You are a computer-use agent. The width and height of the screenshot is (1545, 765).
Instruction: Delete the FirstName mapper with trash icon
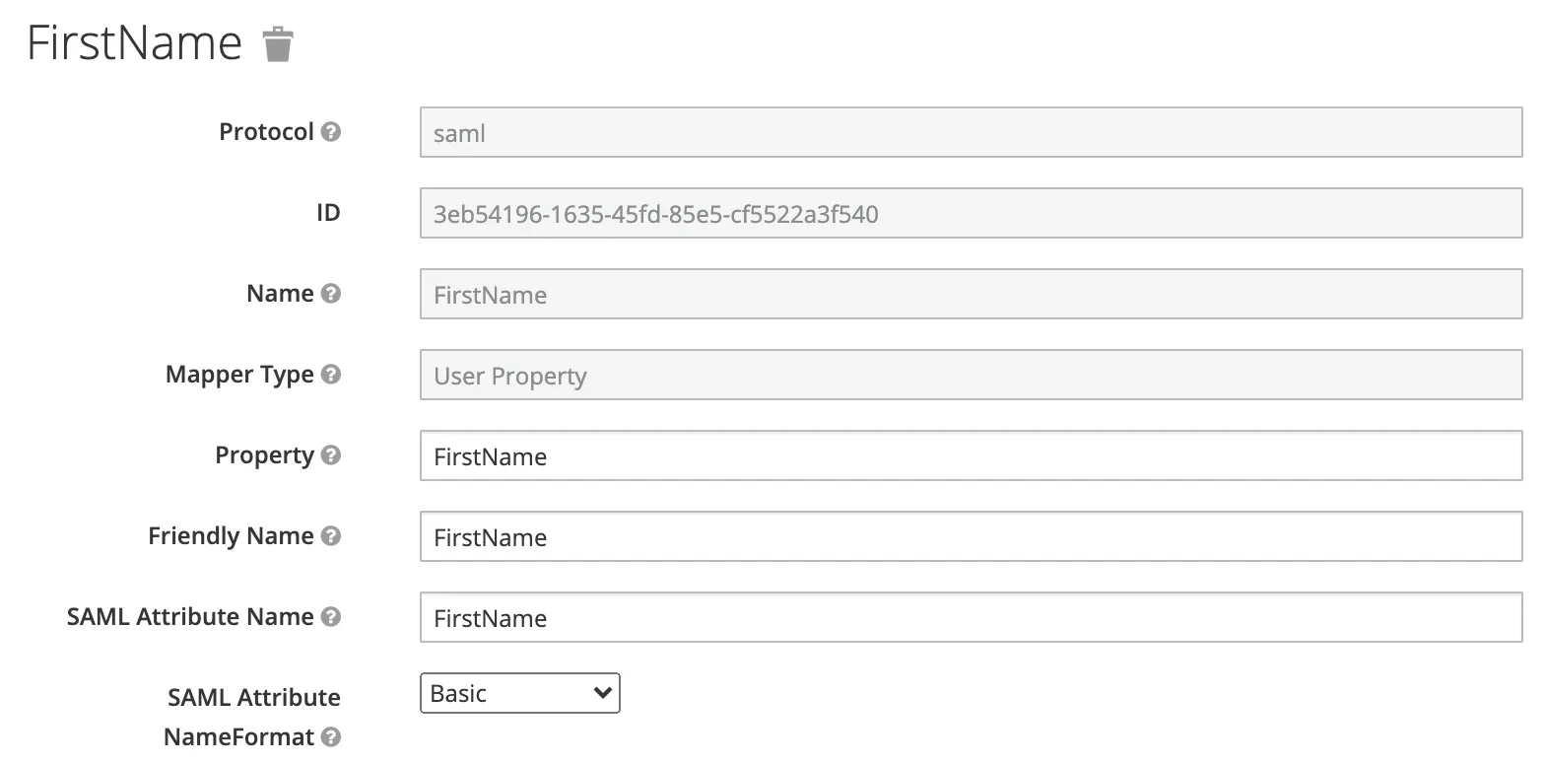click(x=278, y=45)
